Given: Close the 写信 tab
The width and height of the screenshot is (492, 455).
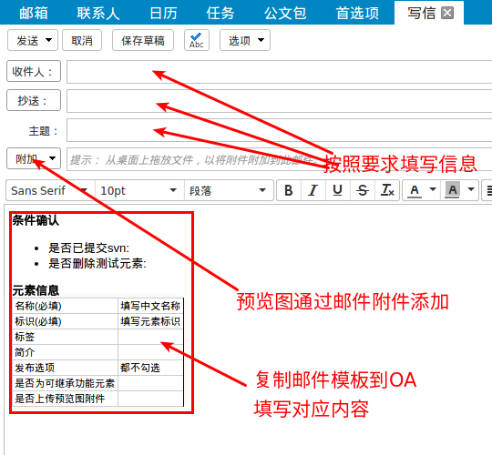Looking at the screenshot, I should coord(447,13).
